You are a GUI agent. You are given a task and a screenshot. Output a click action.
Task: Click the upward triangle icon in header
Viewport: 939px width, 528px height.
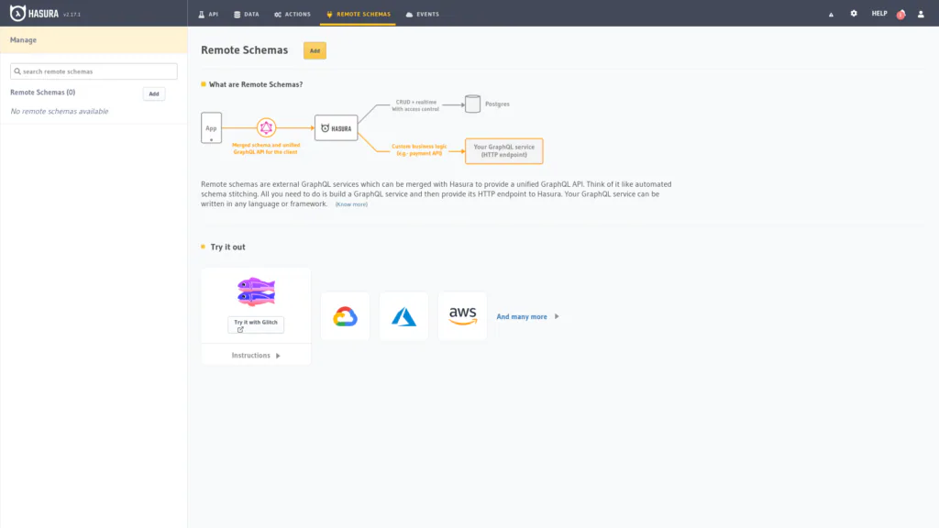pos(831,15)
